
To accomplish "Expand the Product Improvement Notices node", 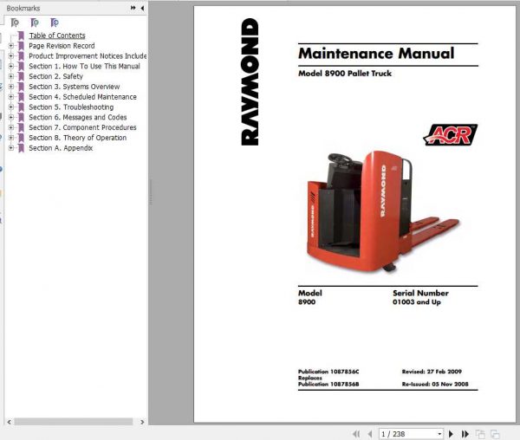I will tap(11, 56).
